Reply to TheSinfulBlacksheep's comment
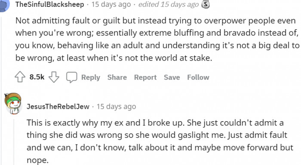 pyautogui.click(x=91, y=77)
